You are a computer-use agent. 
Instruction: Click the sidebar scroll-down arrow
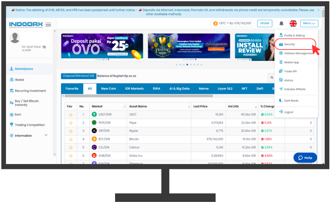(55, 155)
